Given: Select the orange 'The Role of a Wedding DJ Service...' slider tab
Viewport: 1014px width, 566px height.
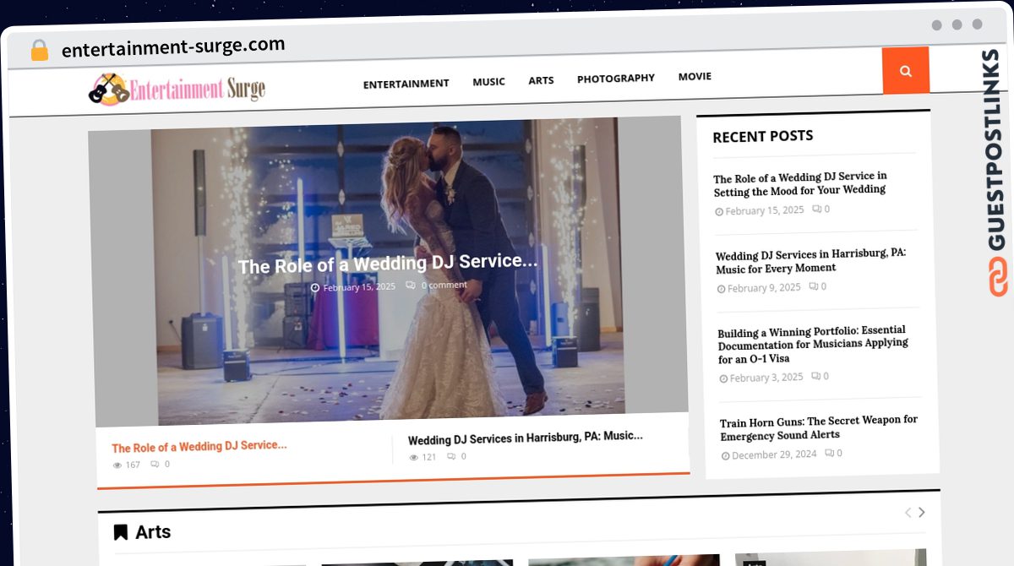Looking at the screenshot, I should coord(199,446).
